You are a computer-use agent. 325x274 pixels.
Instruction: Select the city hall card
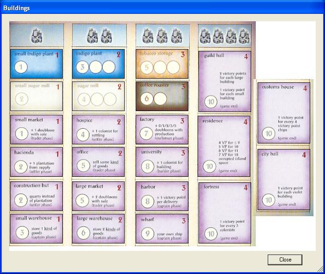coord(284,180)
